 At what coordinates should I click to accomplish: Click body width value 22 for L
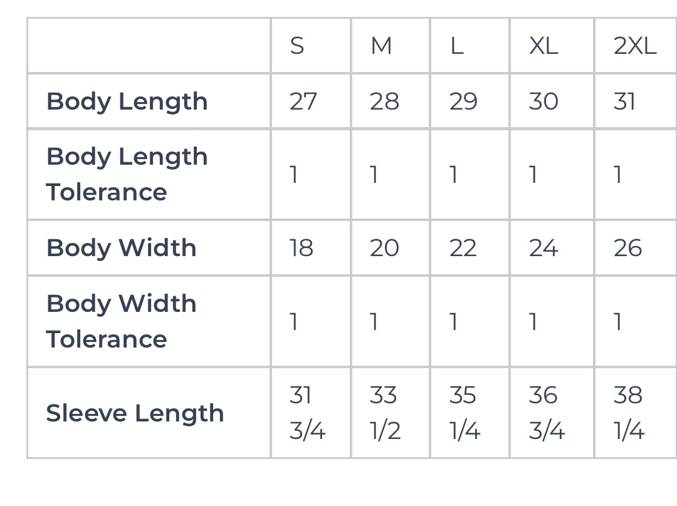pyautogui.click(x=463, y=248)
